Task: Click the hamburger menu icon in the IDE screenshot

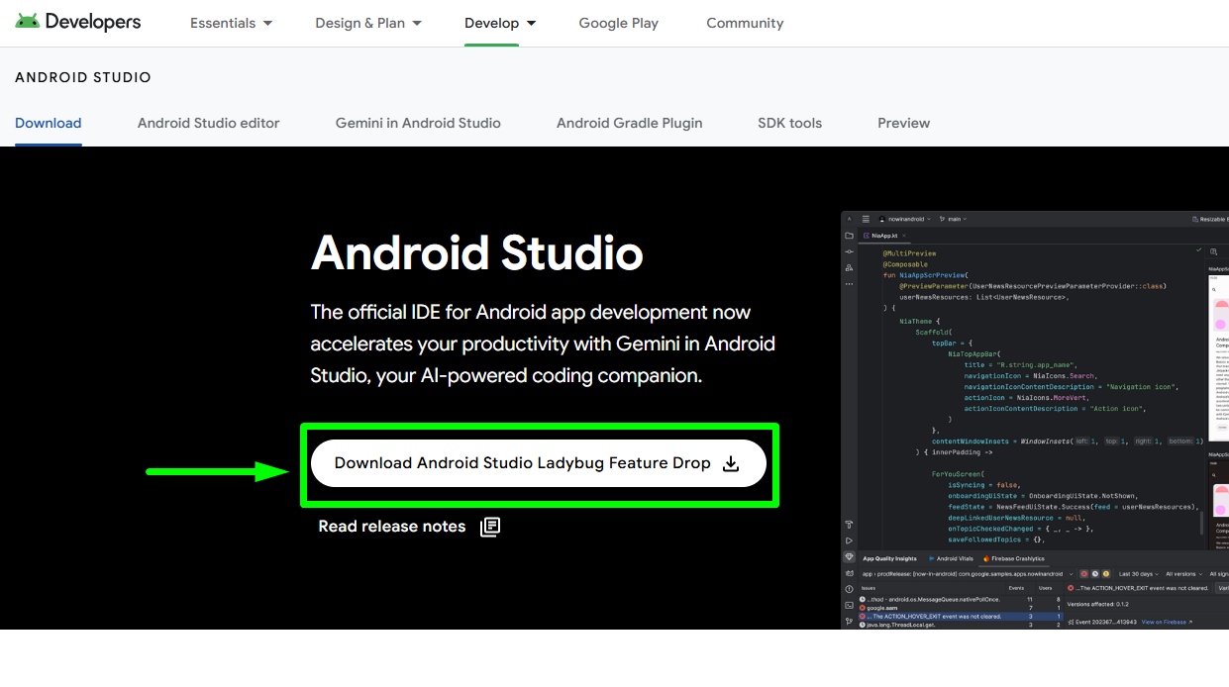Action: point(866,219)
